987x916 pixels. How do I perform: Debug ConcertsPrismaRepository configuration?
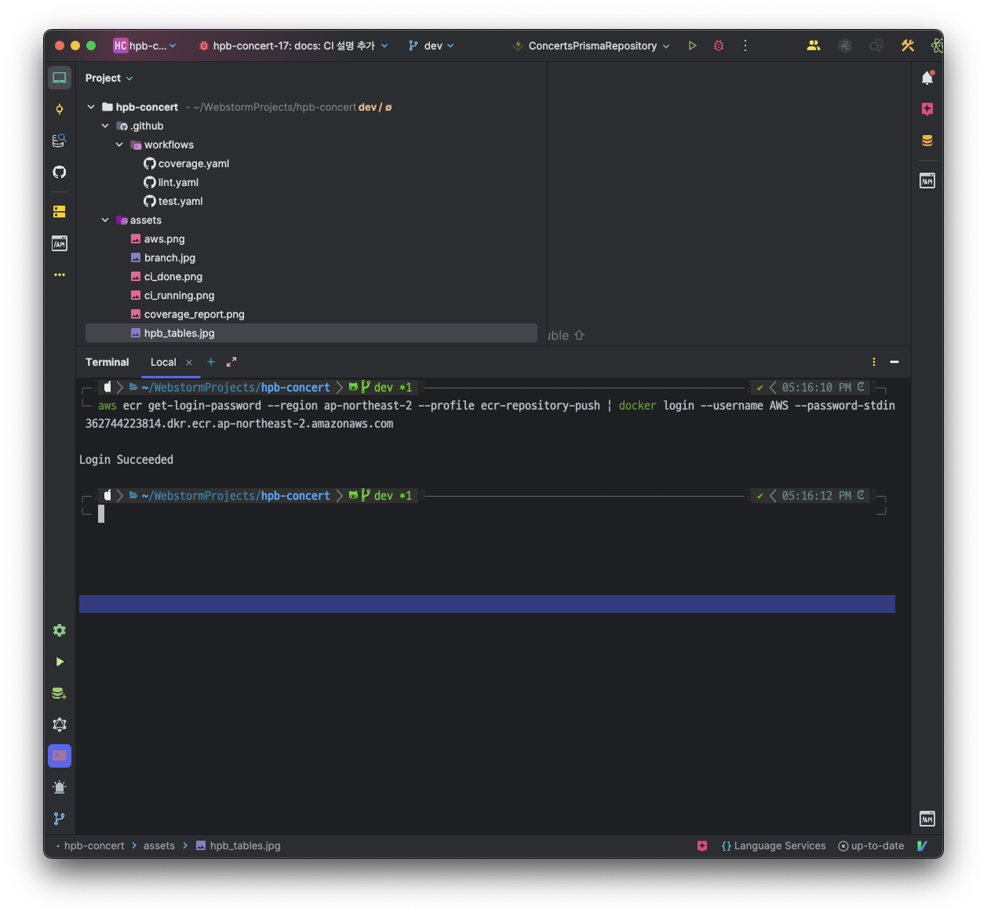[x=719, y=46]
